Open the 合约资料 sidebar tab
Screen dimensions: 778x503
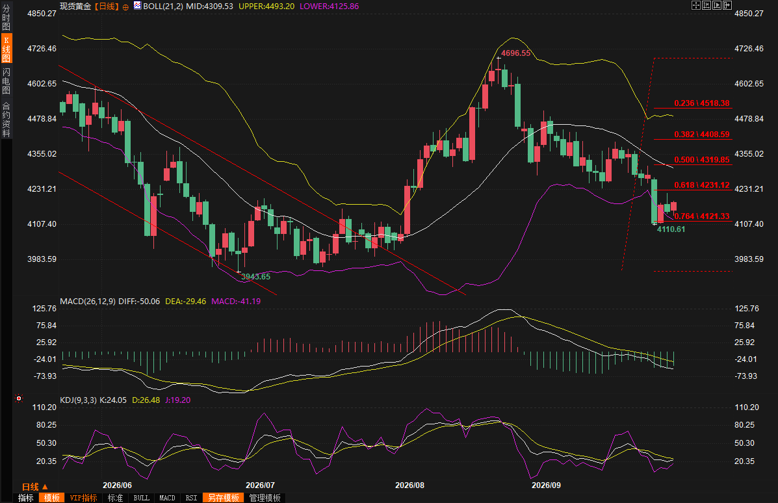pyautogui.click(x=6, y=119)
